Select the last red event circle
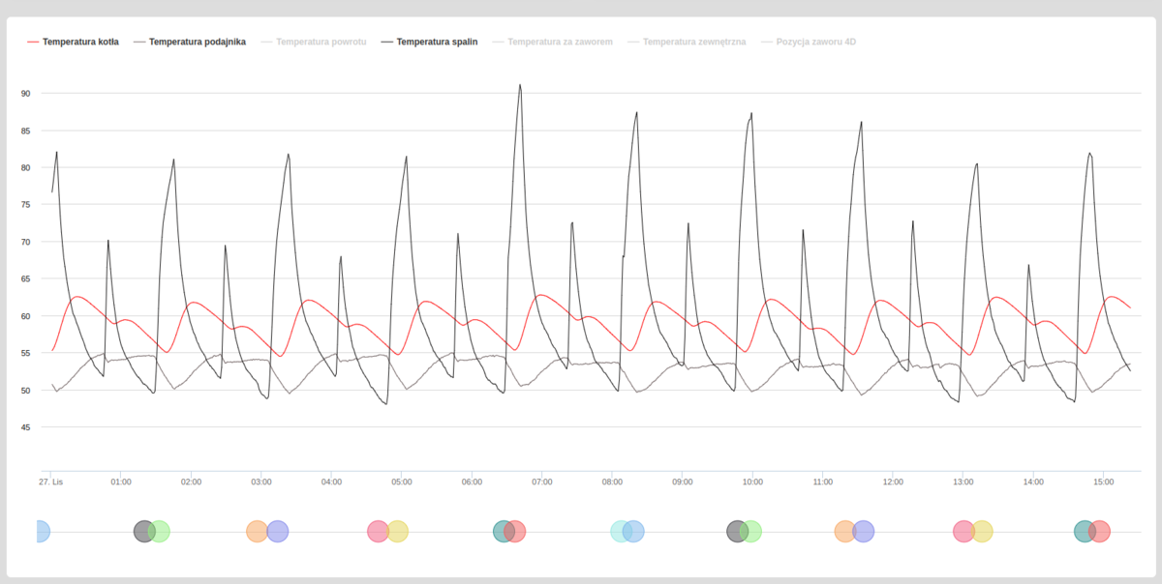 click(1100, 531)
